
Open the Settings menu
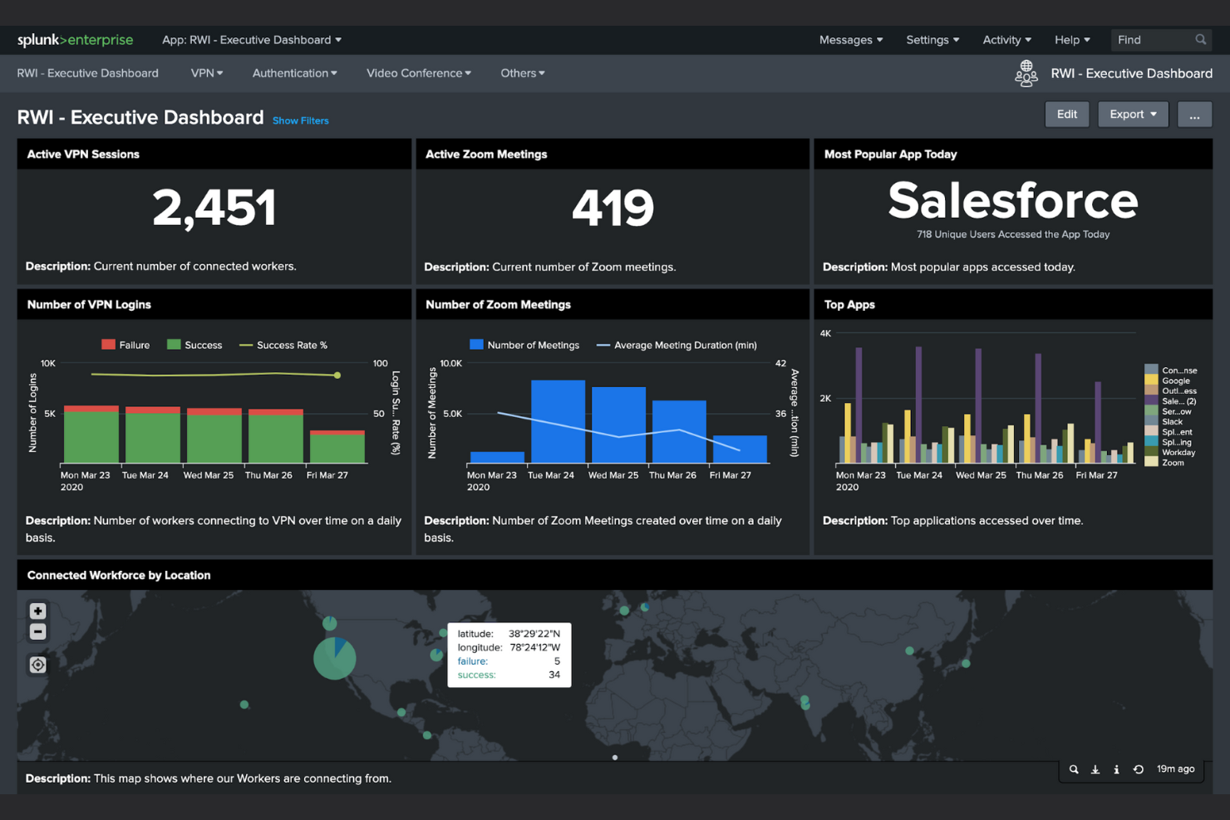[932, 39]
